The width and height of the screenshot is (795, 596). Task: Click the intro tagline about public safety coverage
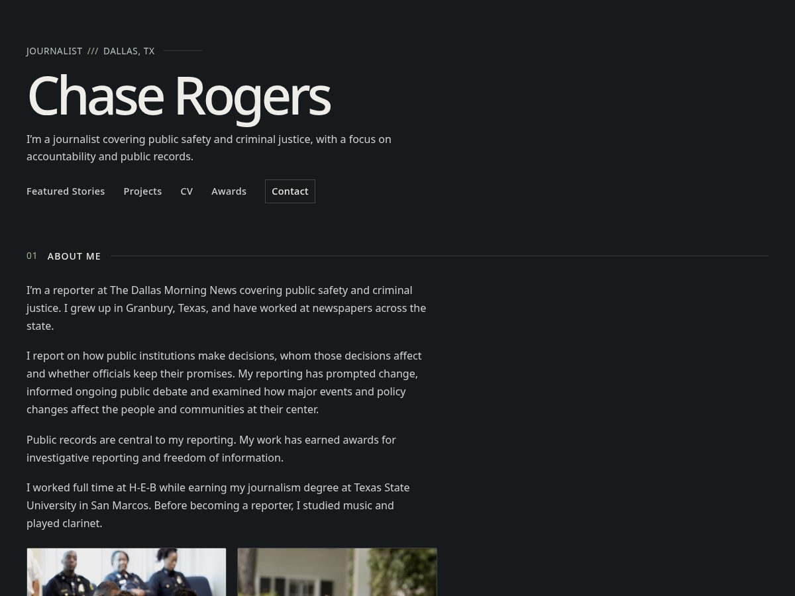click(x=209, y=148)
